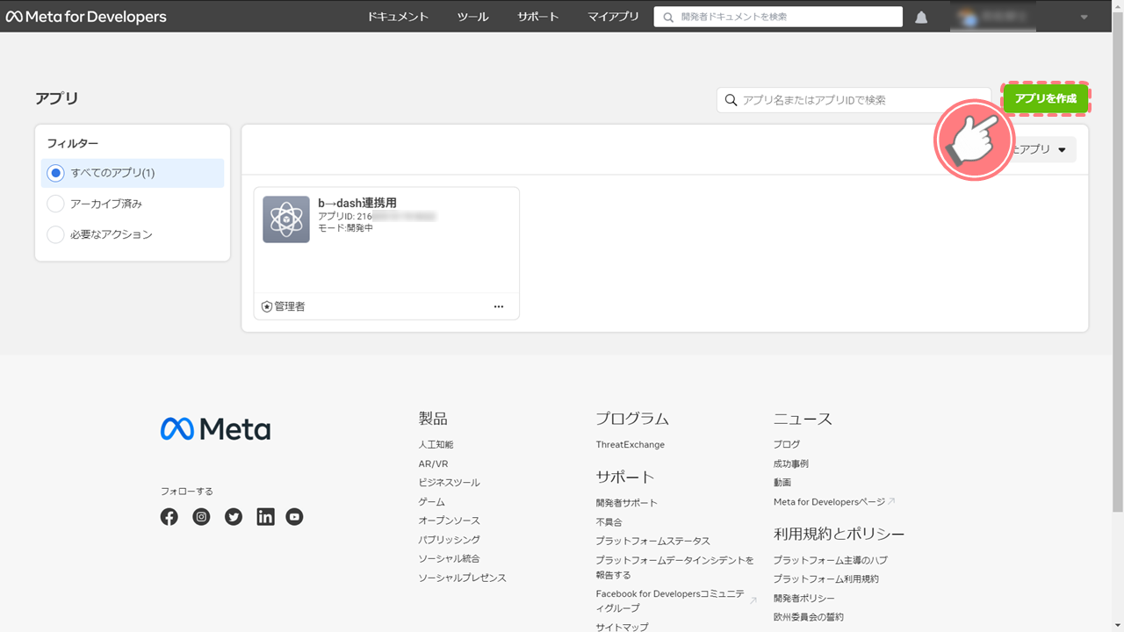Image resolution: width=1124 pixels, height=632 pixels.
Task: Open プラットフォーム利用規約 link
Action: [x=826, y=579]
